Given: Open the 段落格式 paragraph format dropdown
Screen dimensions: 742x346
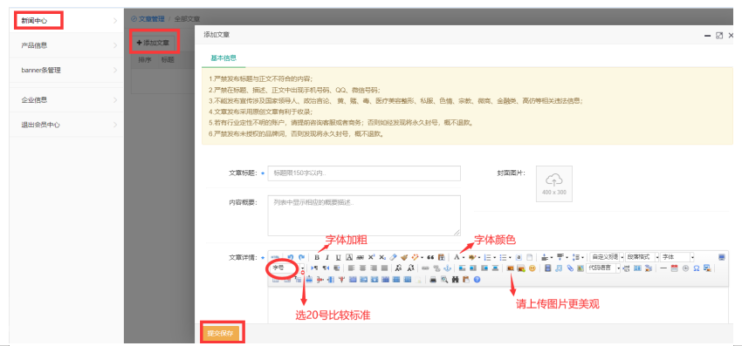Looking at the screenshot, I should [x=642, y=257].
